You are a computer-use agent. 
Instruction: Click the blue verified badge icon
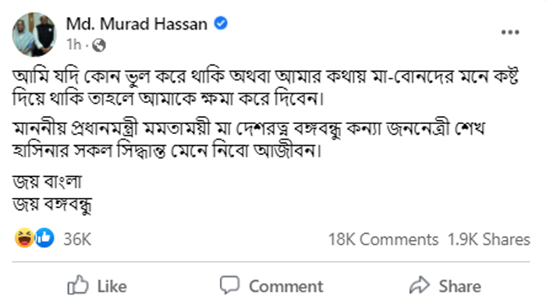click(221, 23)
